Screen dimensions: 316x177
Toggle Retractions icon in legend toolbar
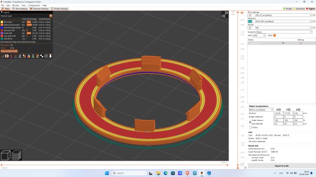click(x=11, y=56)
